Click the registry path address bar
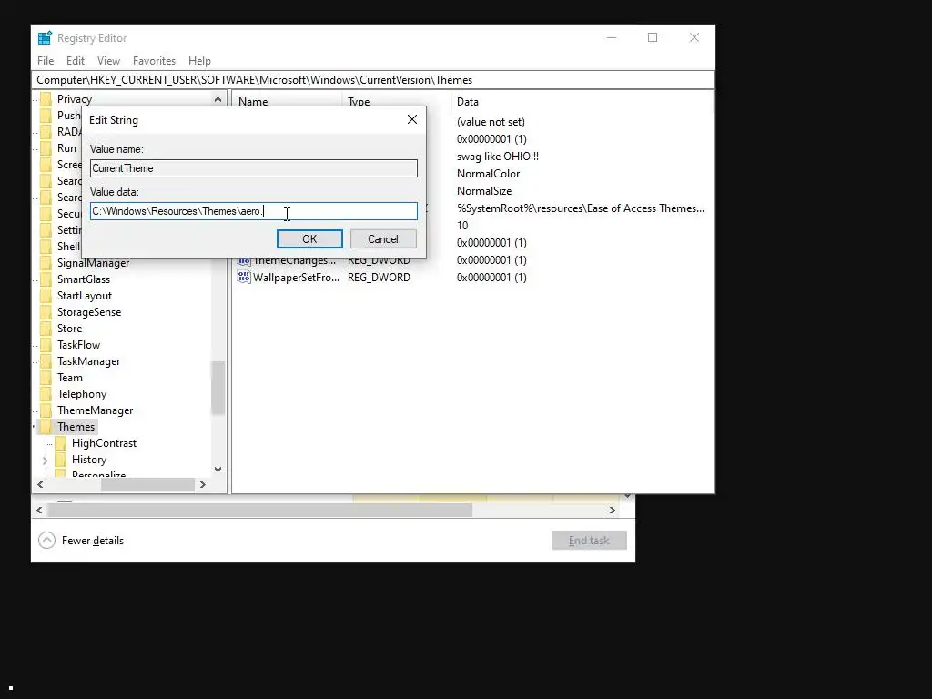 [373, 80]
